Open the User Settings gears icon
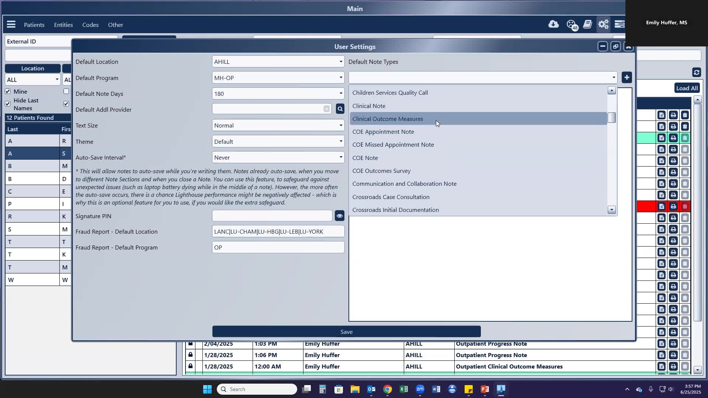708x398 pixels. coord(603,24)
